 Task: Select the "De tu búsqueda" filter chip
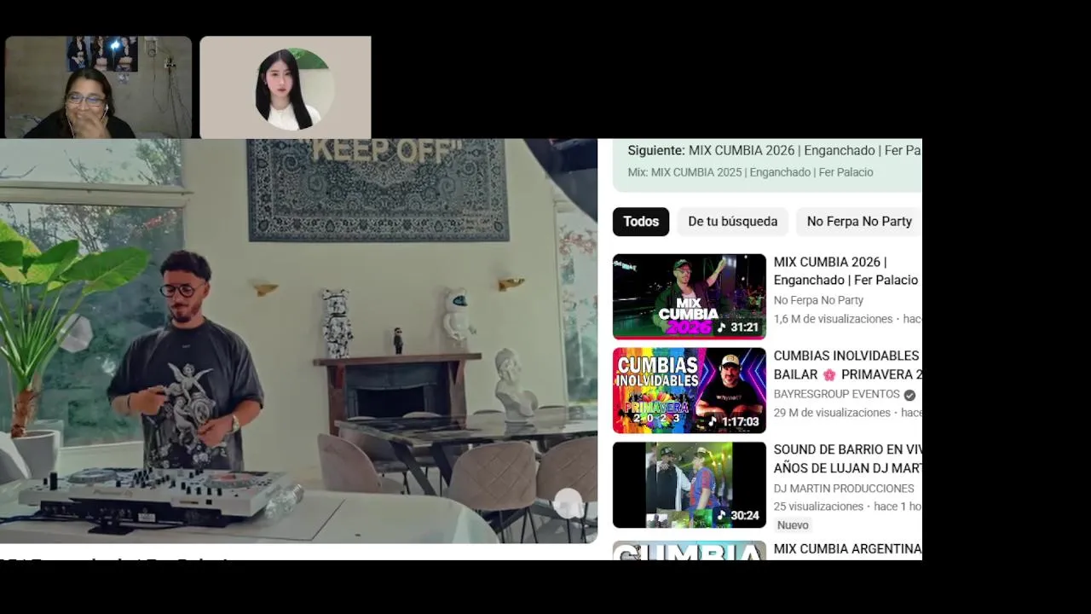[x=732, y=222]
